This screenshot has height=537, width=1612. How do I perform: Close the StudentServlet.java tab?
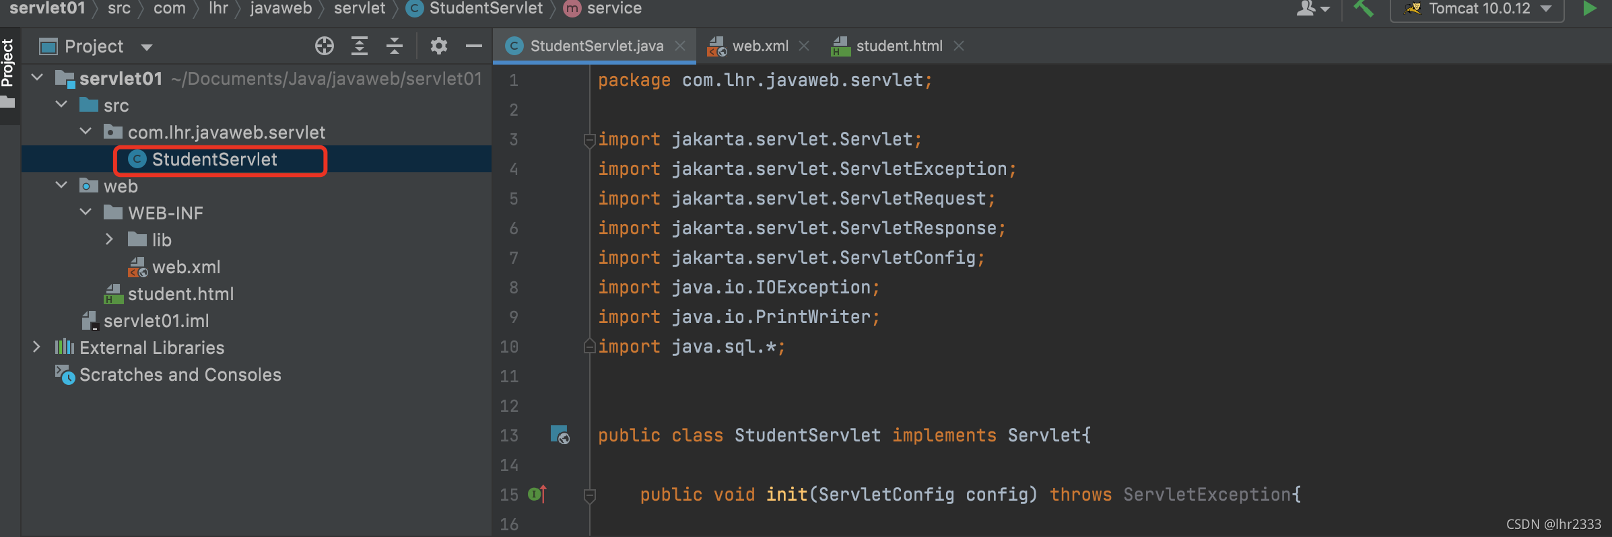pyautogui.click(x=680, y=46)
